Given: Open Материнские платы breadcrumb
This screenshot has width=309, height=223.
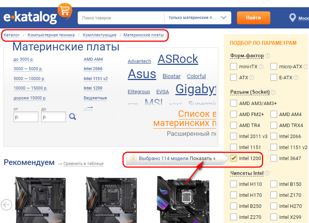Looking at the screenshot, I should click(x=143, y=35).
